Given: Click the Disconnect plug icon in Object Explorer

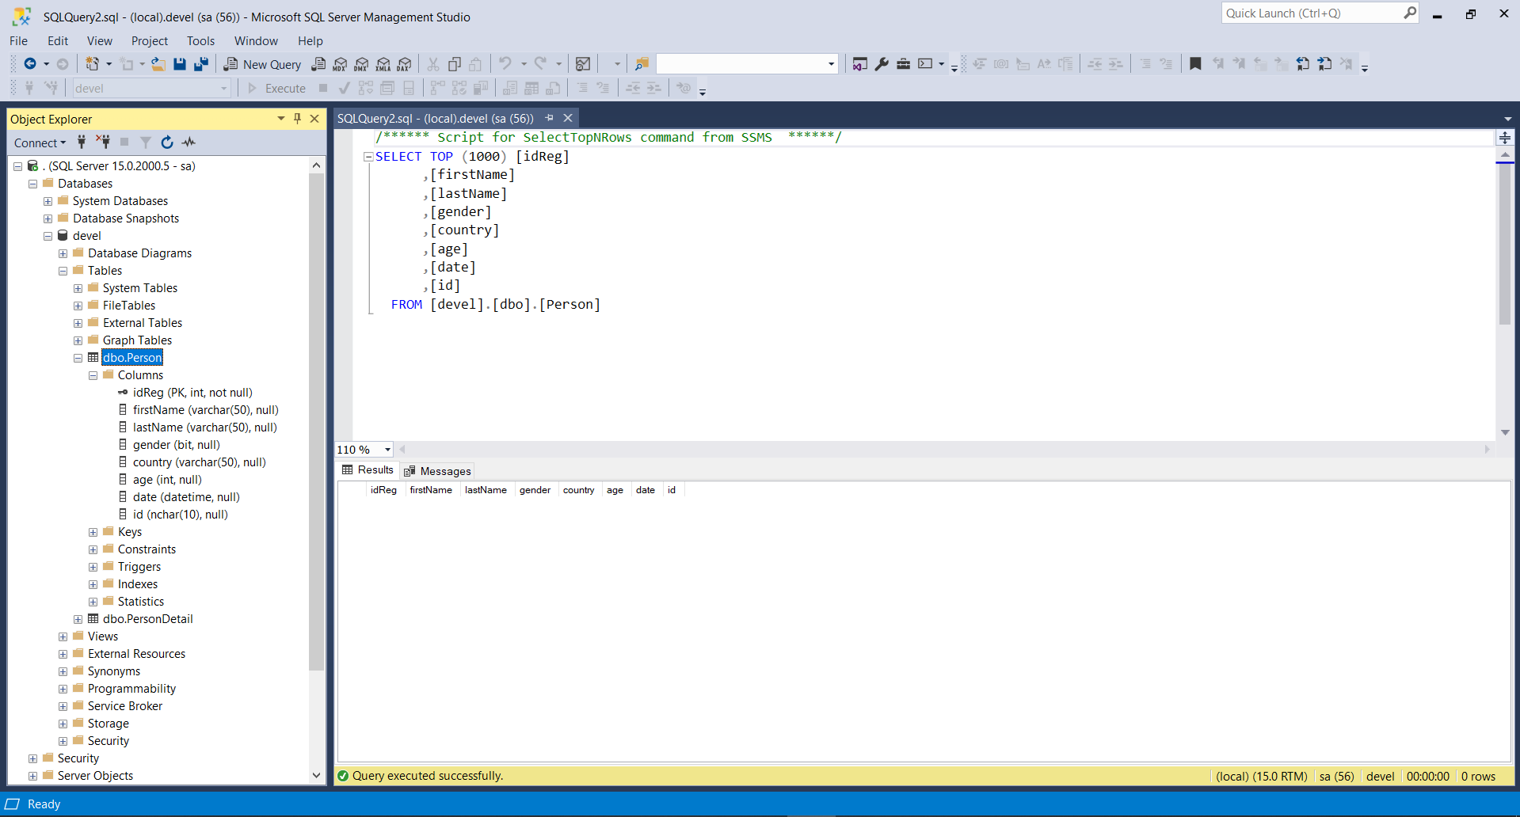Looking at the screenshot, I should click(103, 142).
